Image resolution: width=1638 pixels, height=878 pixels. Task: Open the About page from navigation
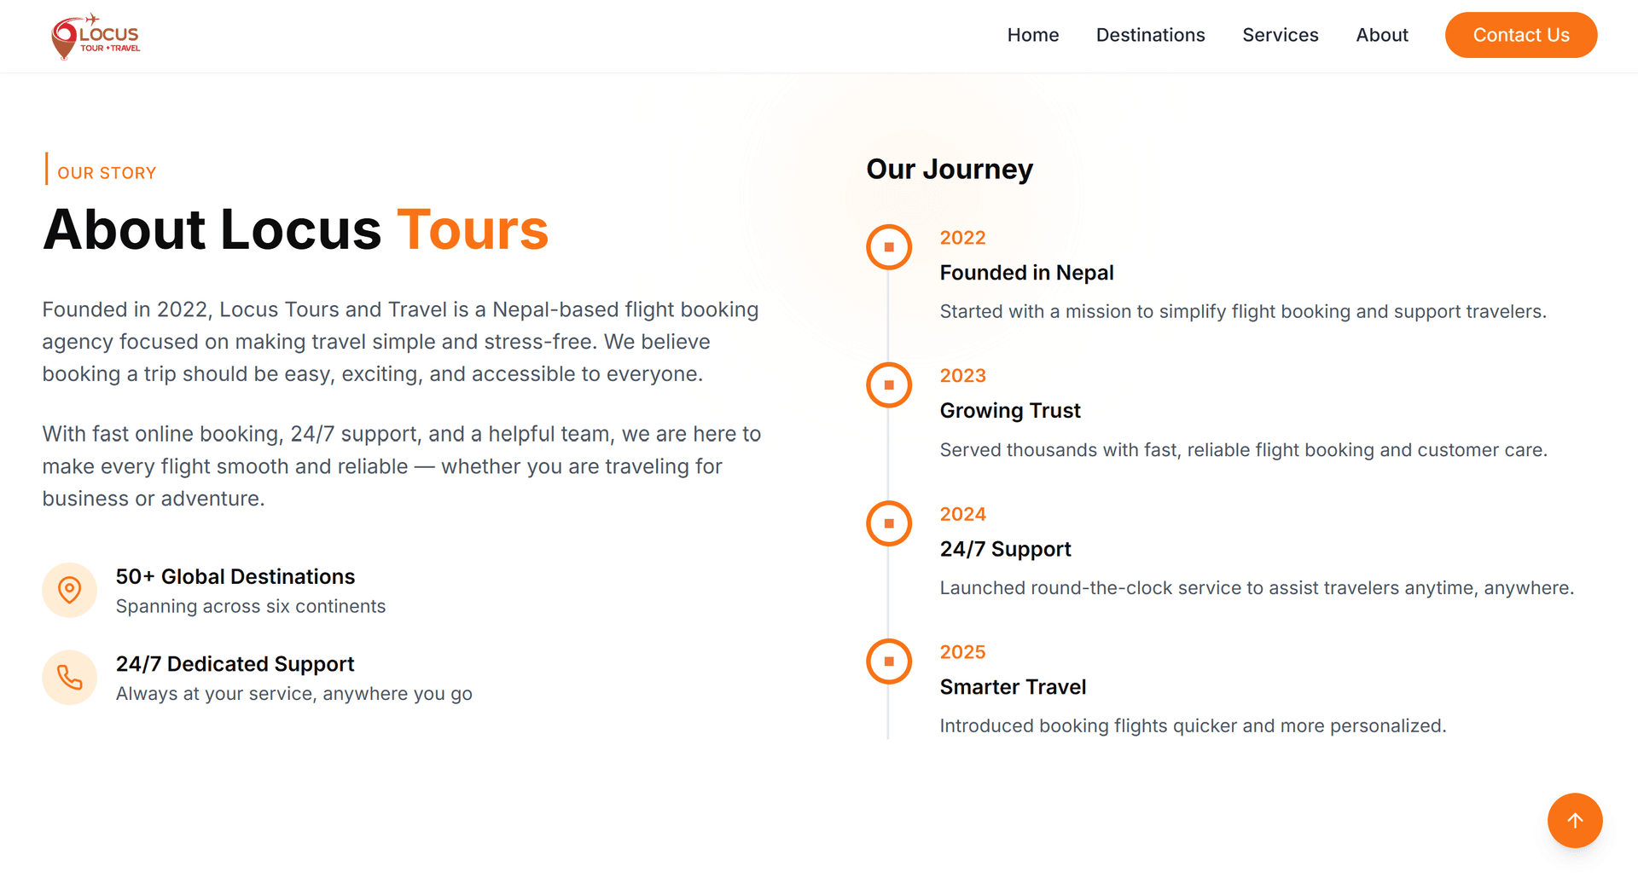coord(1381,35)
